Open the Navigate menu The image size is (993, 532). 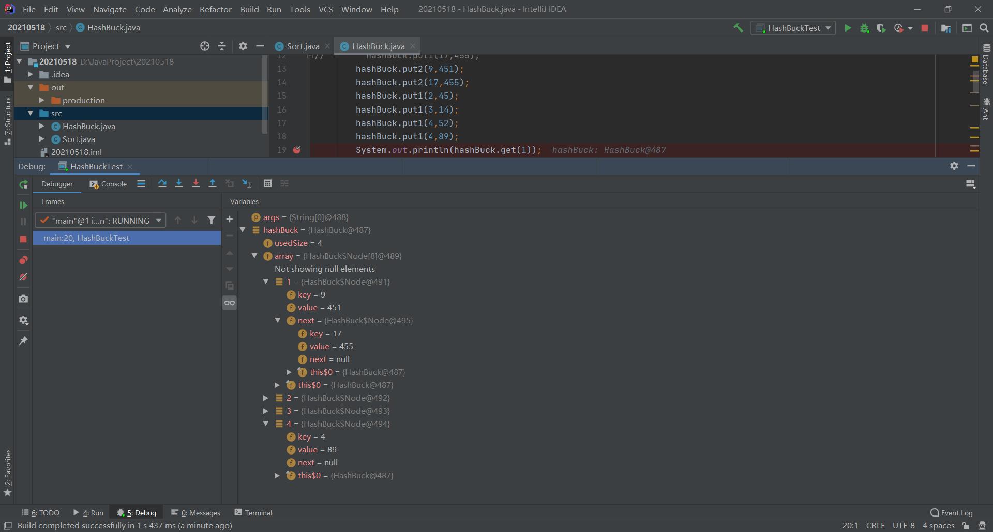click(110, 9)
